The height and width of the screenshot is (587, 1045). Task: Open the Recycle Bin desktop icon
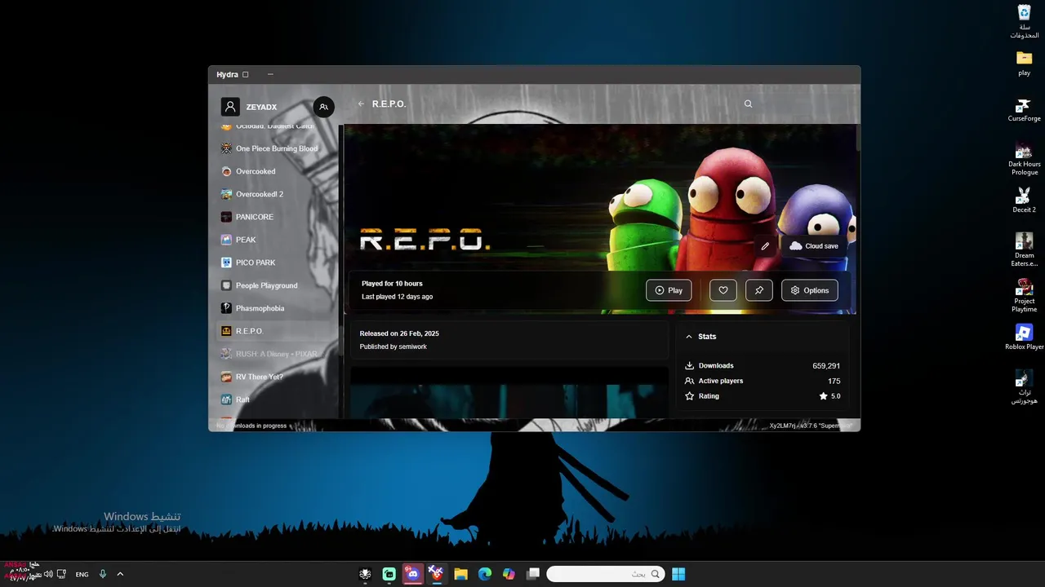coord(1024,22)
